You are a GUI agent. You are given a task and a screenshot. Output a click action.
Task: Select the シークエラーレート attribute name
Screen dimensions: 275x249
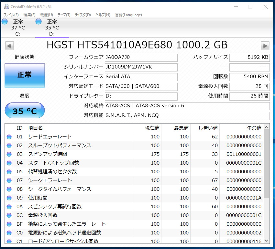click(50, 180)
